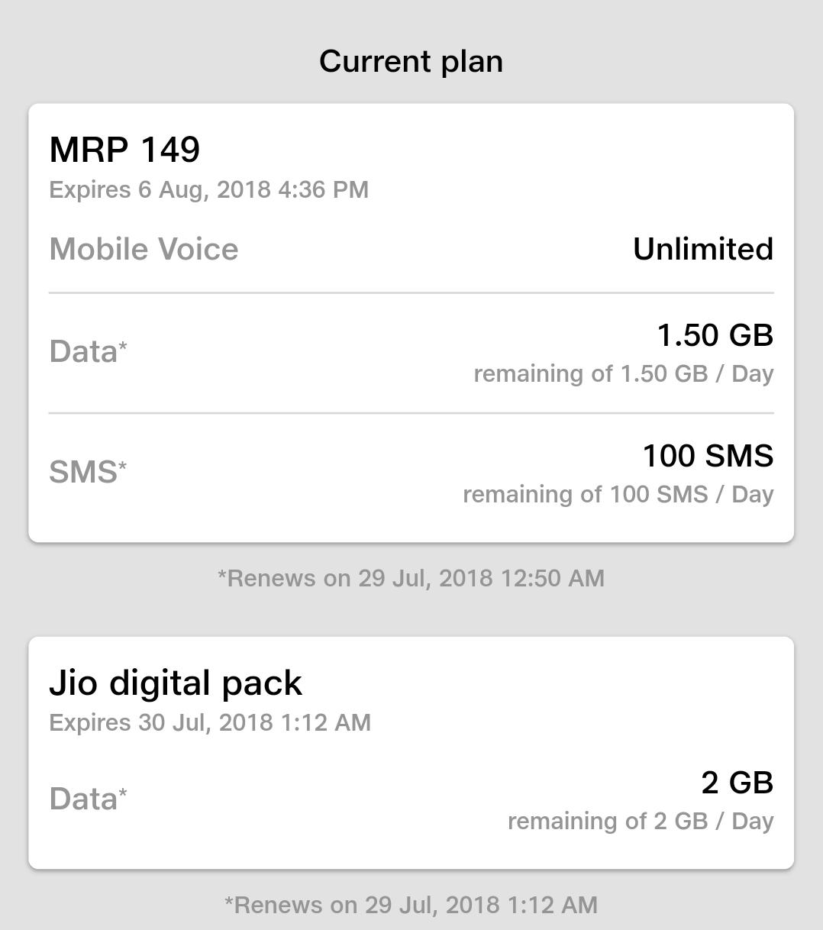Tap Renews on 29 Jul 1:12 AM note
823x930 pixels.
[x=411, y=905]
